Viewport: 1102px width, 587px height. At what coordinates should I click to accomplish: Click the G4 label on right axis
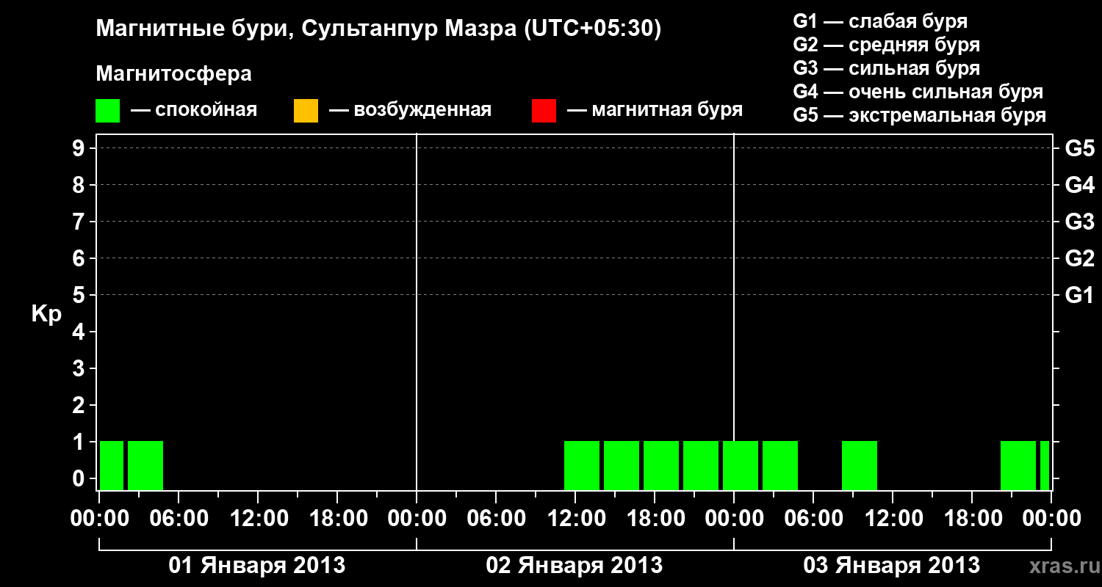click(1079, 185)
